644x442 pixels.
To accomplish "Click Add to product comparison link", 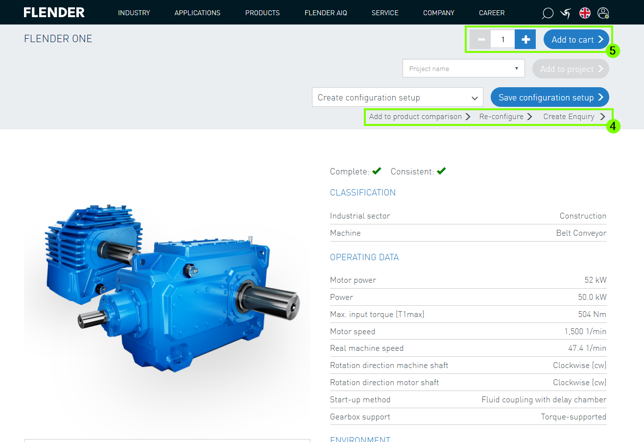I will click(419, 117).
